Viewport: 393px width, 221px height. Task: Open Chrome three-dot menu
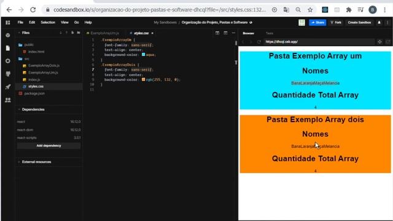click(x=385, y=10)
